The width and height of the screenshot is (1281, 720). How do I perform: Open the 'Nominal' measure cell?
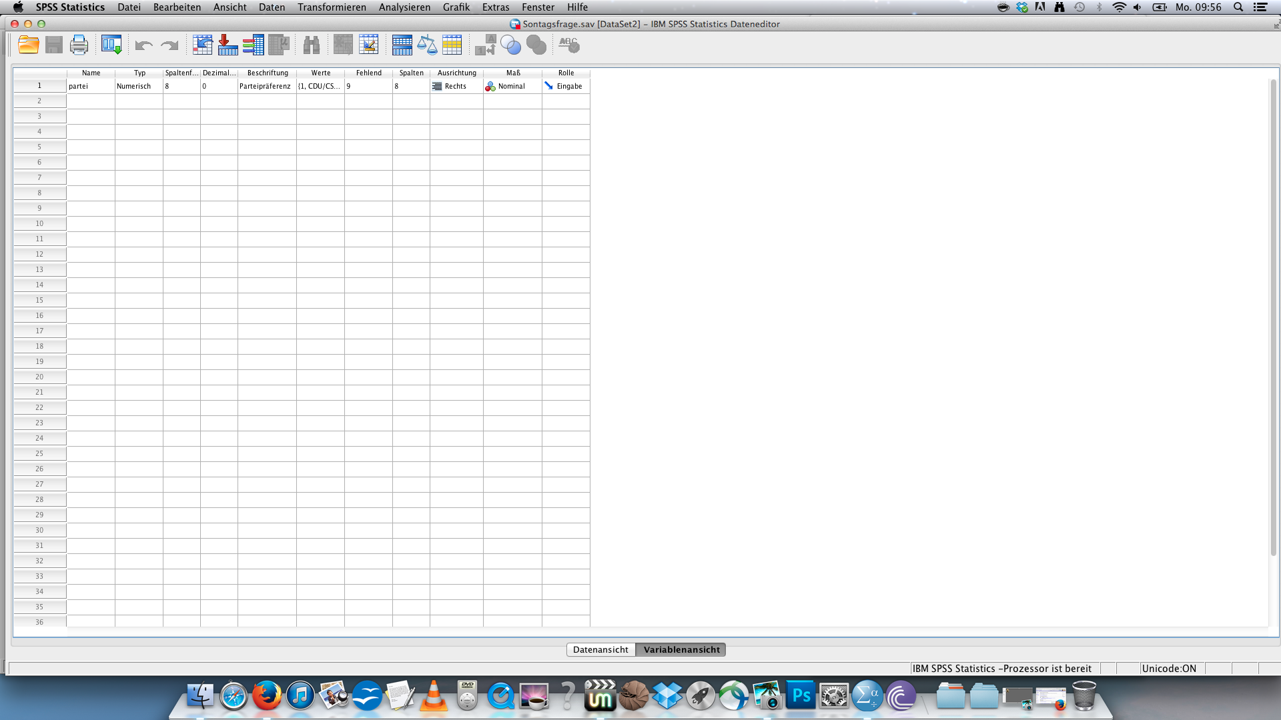point(512,86)
